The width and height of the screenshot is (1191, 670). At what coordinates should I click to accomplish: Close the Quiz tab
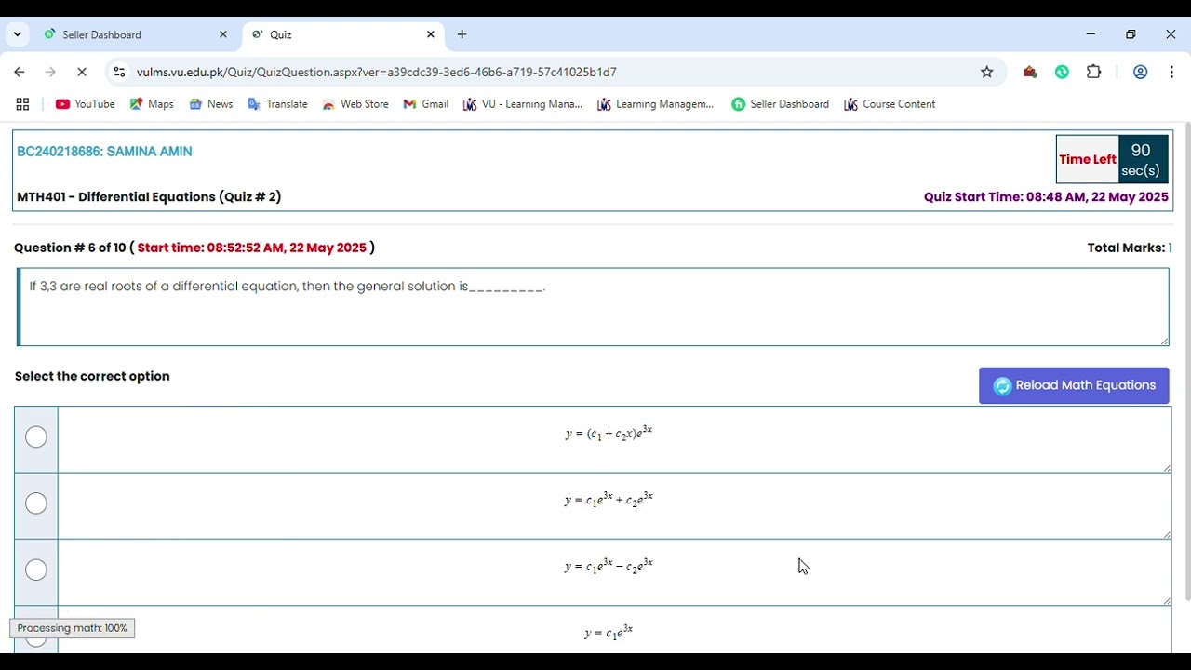coord(430,34)
